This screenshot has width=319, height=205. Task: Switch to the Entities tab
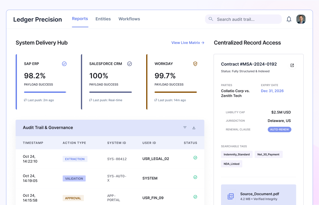[x=103, y=19]
